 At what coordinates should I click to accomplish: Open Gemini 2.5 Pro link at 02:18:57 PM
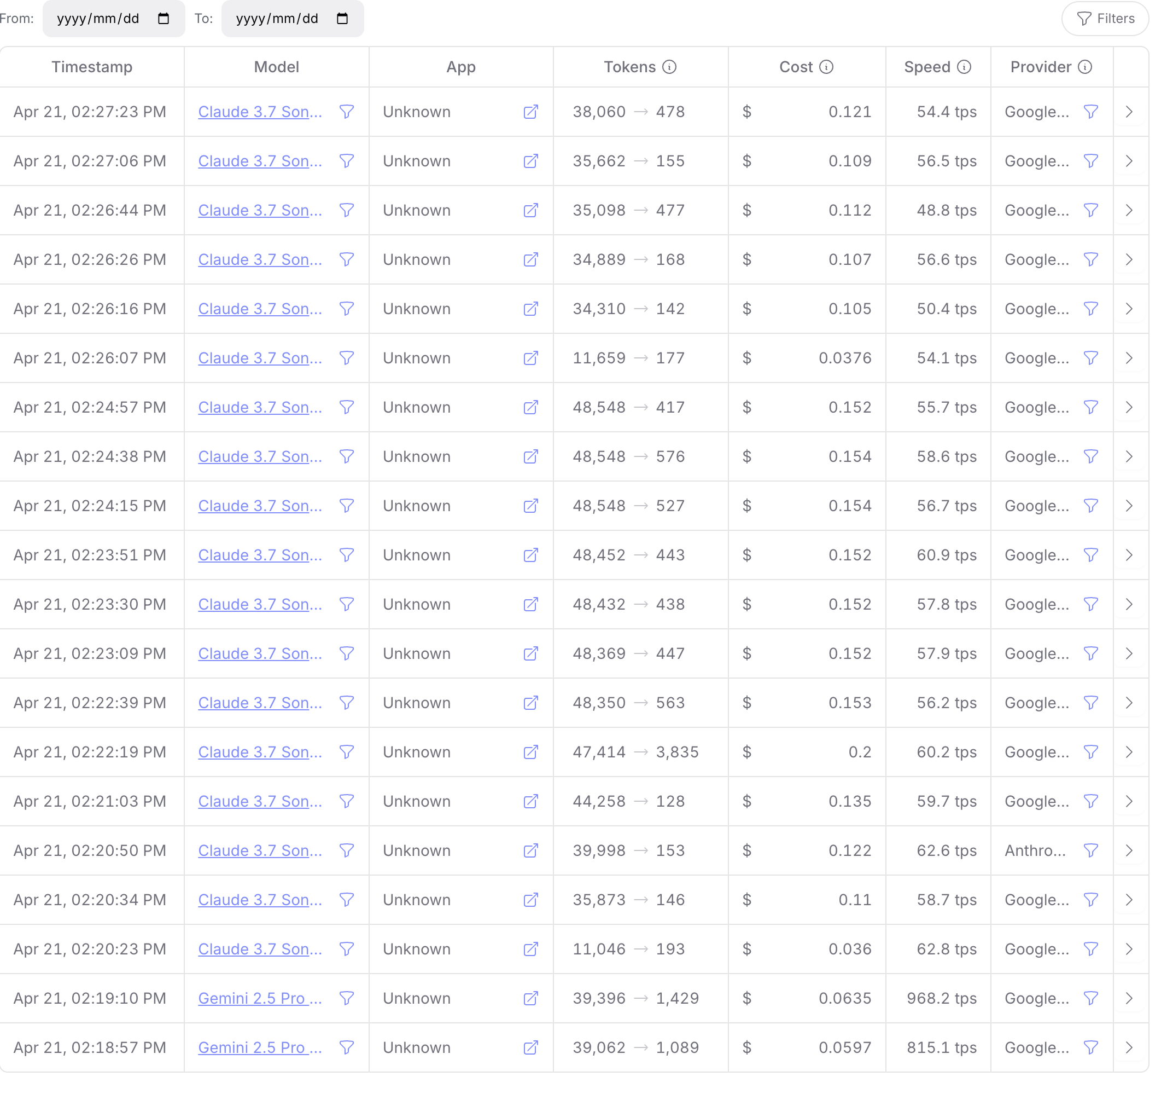coord(260,1047)
